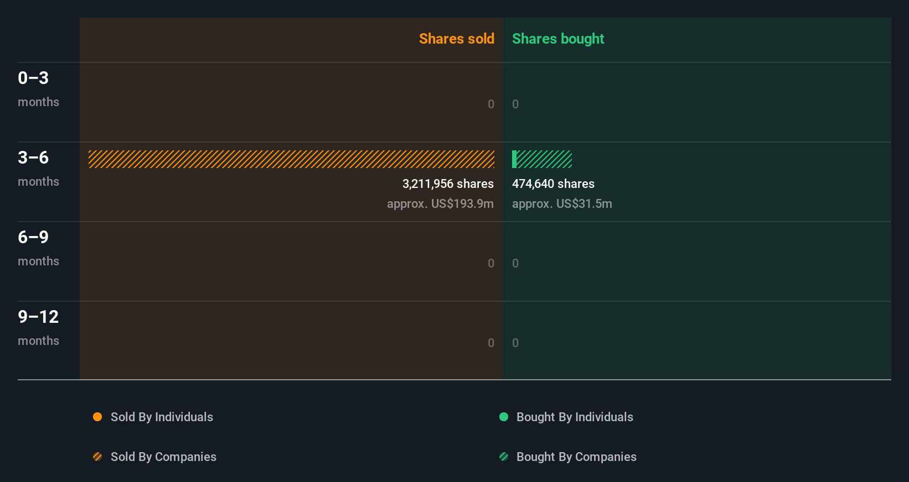The width and height of the screenshot is (909, 482).
Task: Select the Bought By Companies legend label
Action: pos(576,457)
